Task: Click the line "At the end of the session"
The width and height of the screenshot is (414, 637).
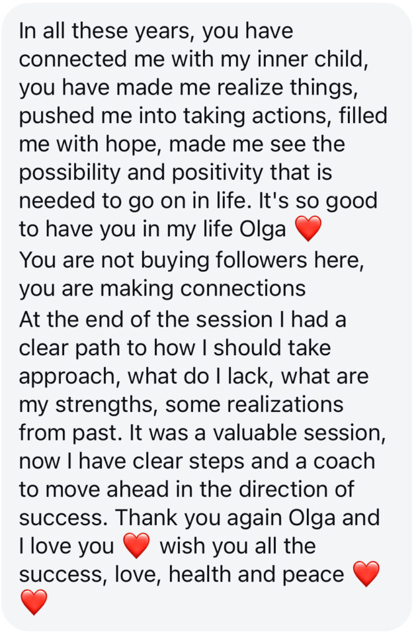Action: pos(146,319)
